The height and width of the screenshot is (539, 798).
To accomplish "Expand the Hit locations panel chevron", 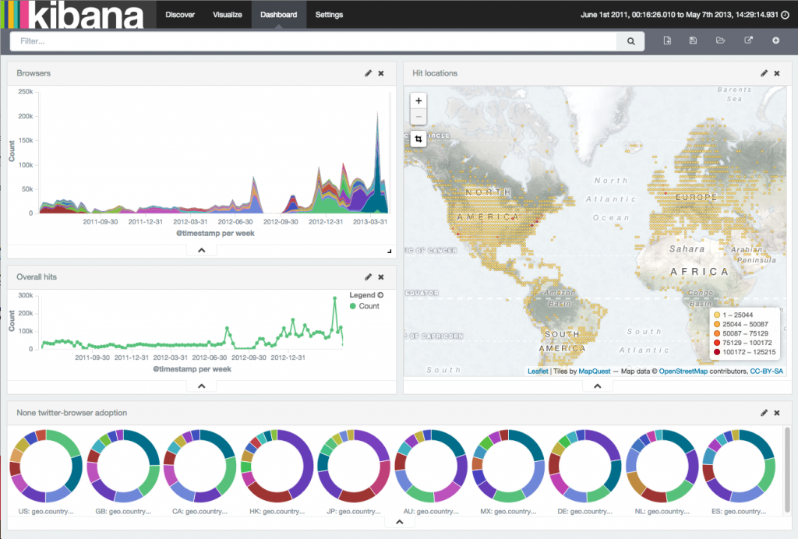I will coord(598,386).
